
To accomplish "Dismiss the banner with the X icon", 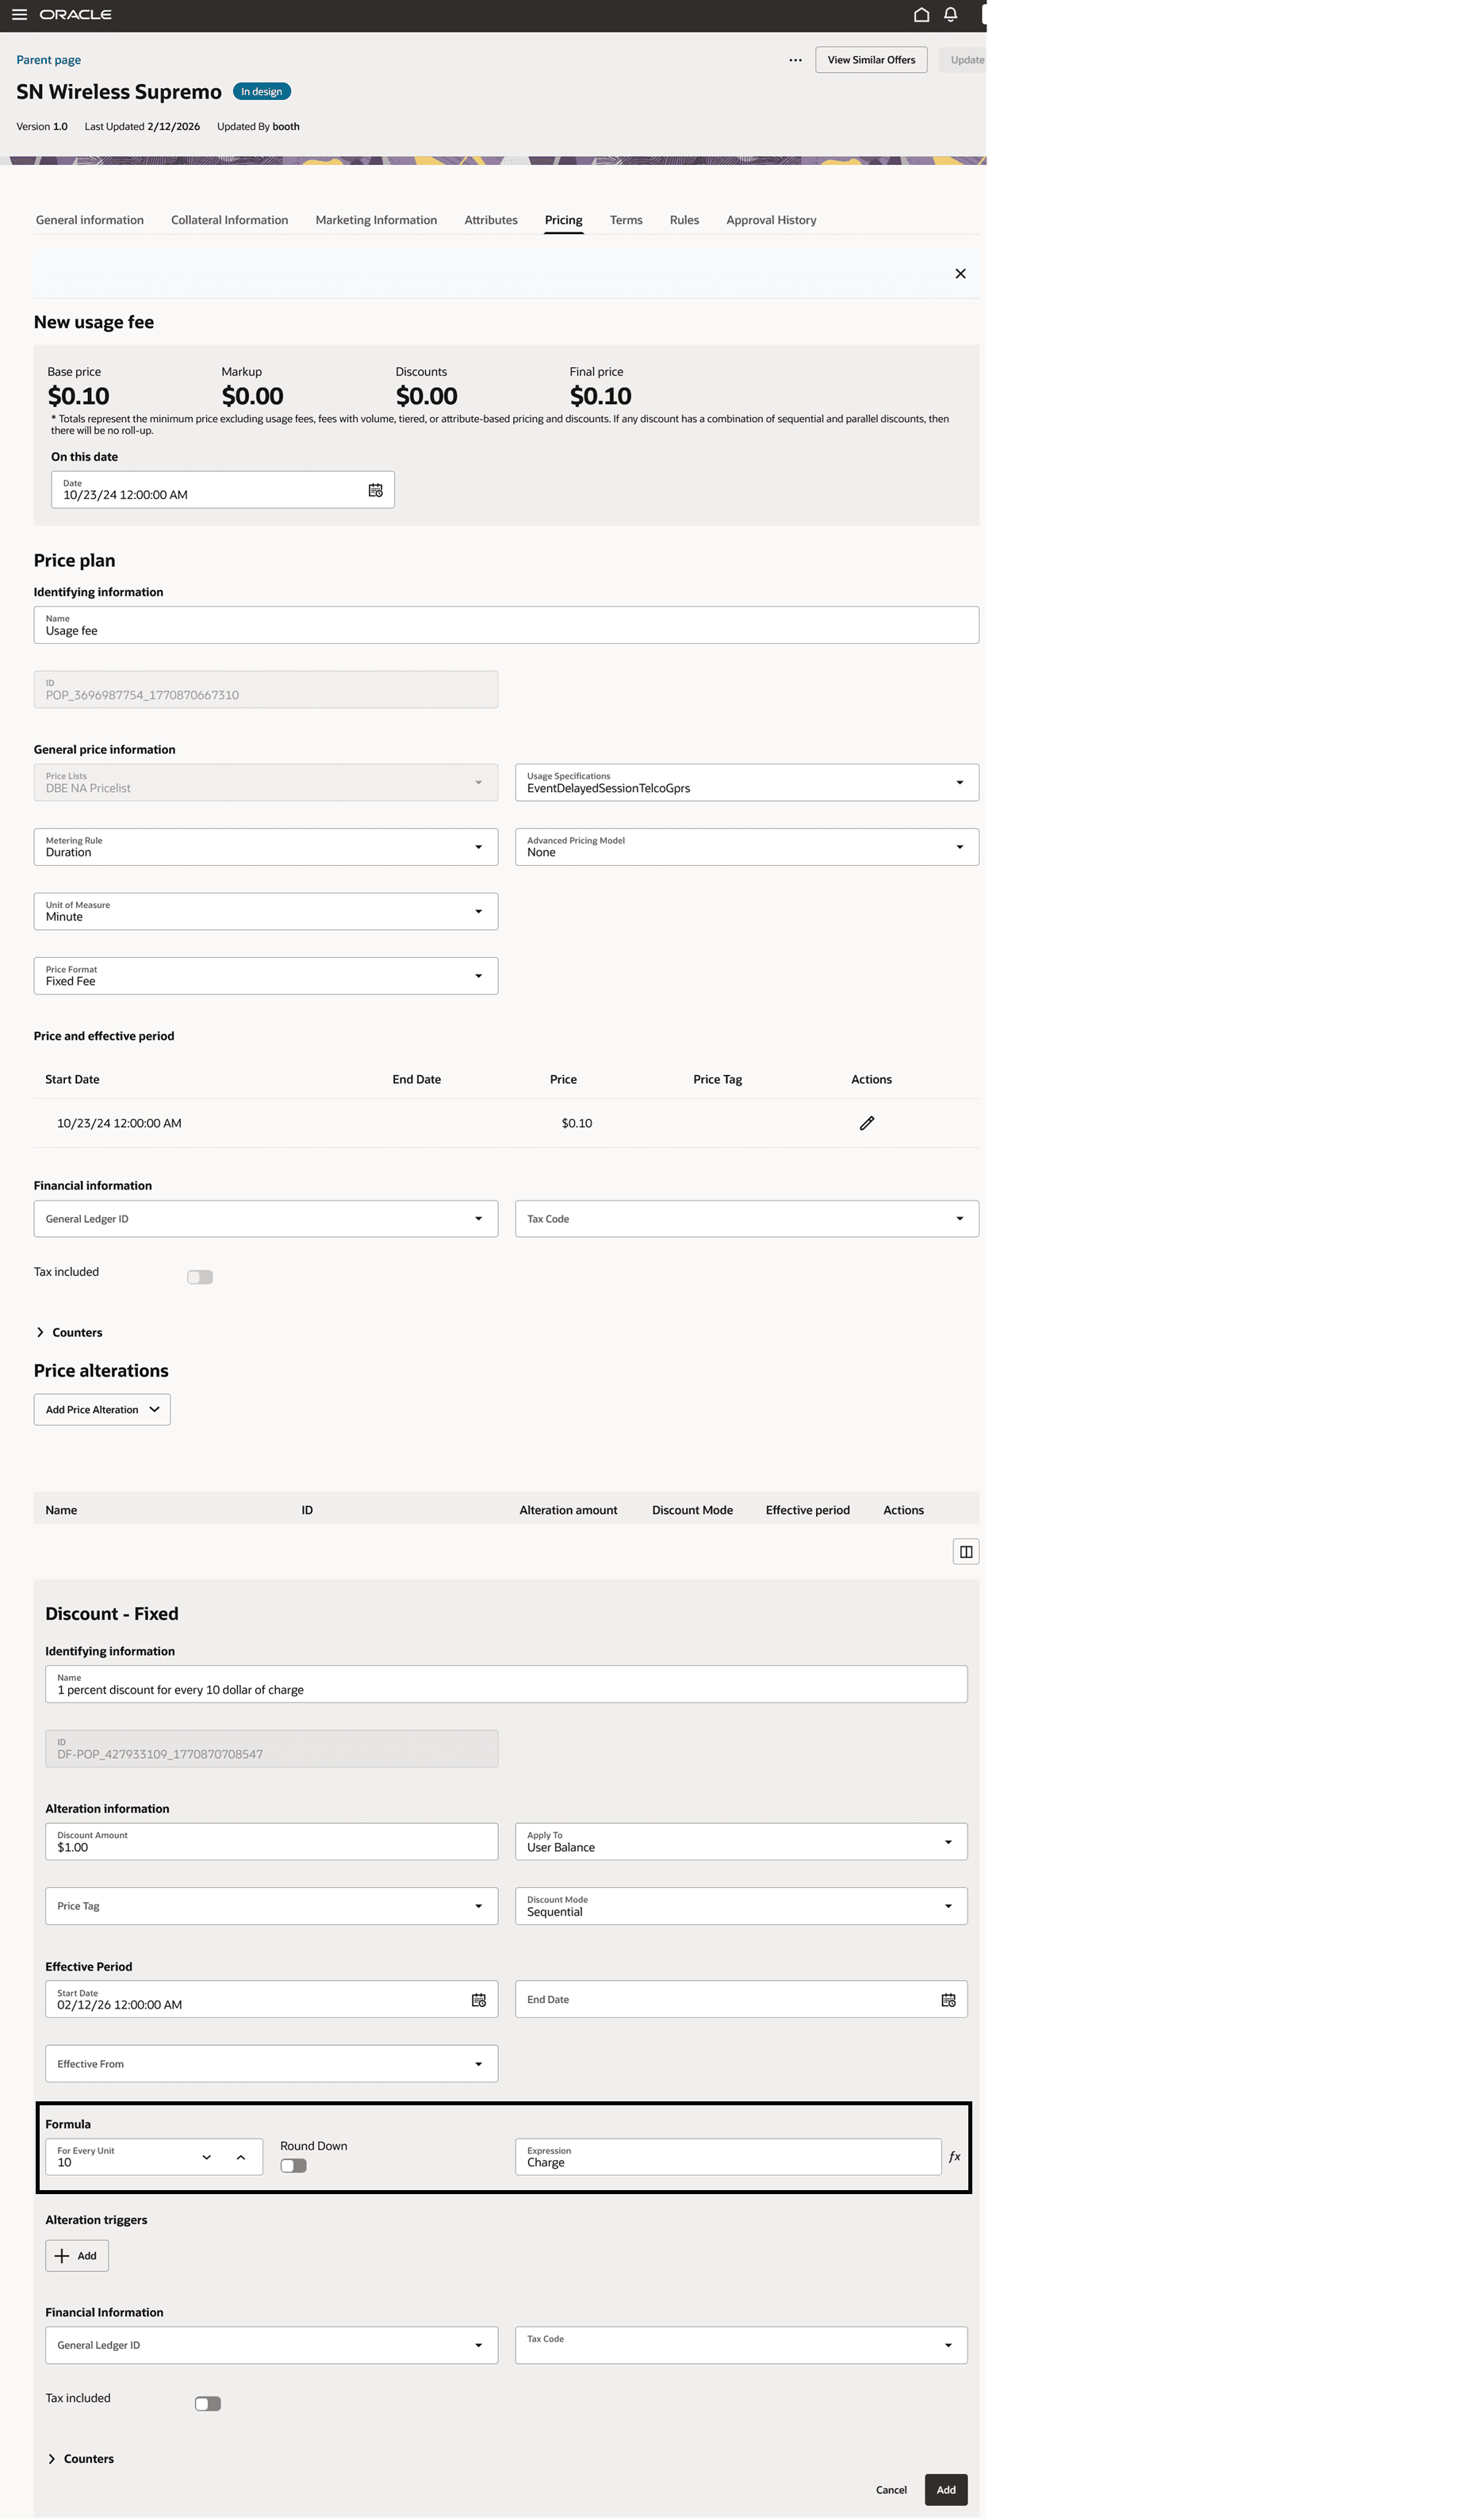I will [x=960, y=273].
